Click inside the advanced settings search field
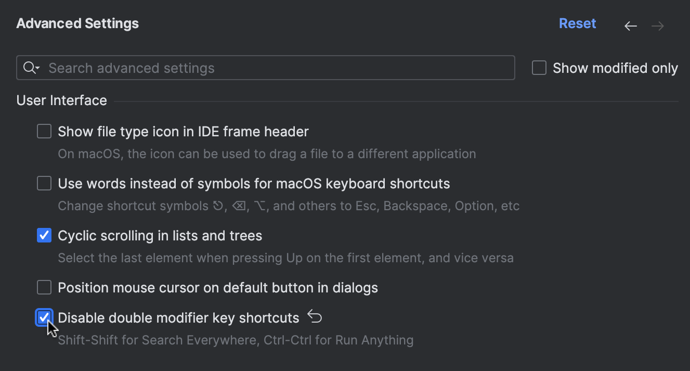 click(x=208, y=67)
